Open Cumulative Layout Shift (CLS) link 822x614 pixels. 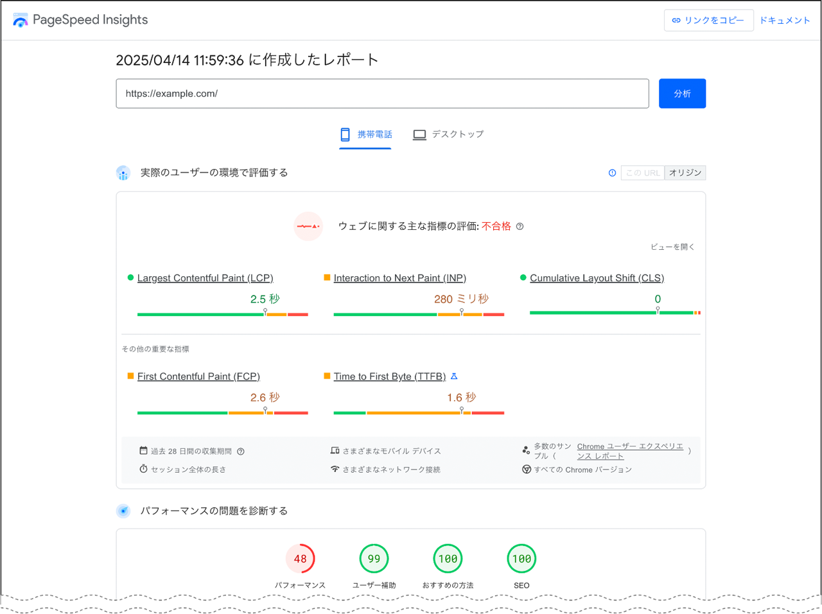pyautogui.click(x=597, y=278)
